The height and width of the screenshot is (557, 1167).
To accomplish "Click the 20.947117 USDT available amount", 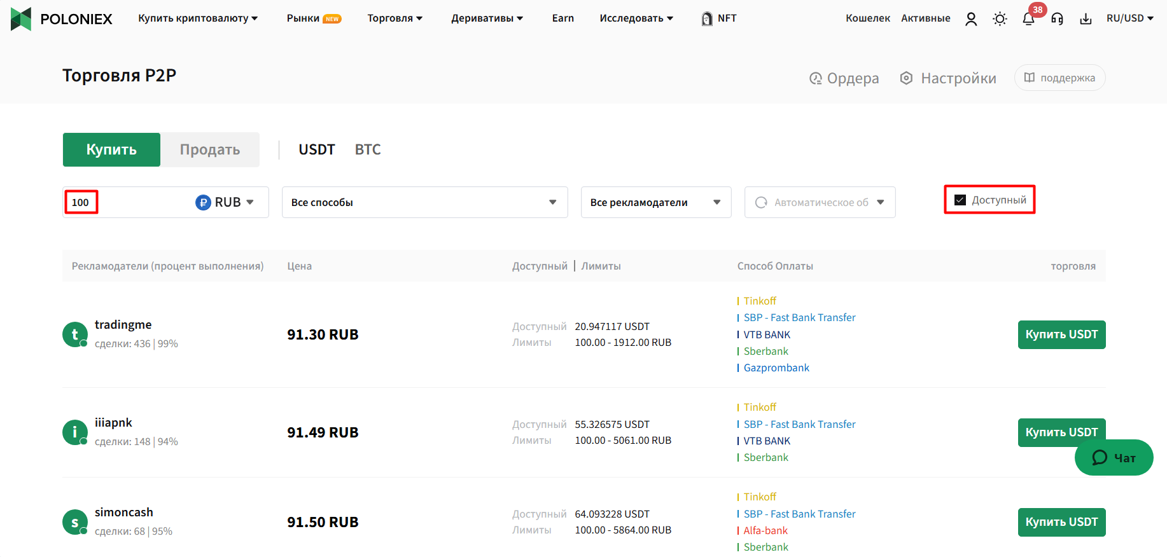I will tap(612, 326).
